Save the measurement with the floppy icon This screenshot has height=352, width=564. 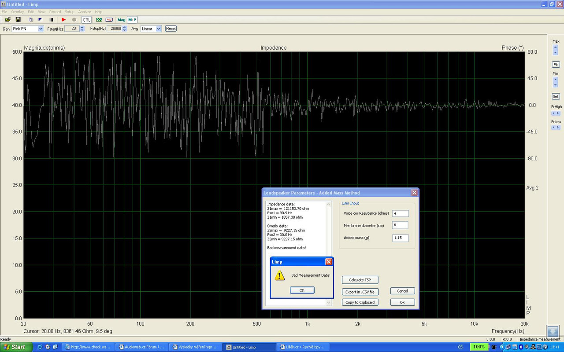pos(18,19)
